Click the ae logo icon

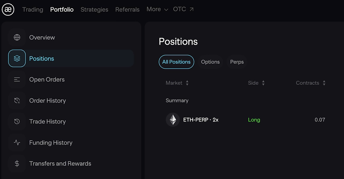coord(8,9)
